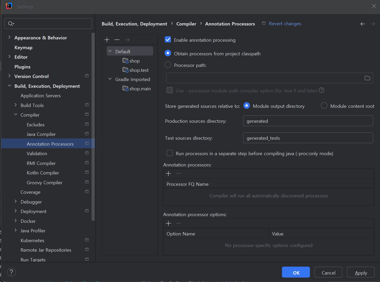Screen dimensions: 380x282
Task: Add a new profile in the profiles toolbar
Action: (x=107, y=40)
